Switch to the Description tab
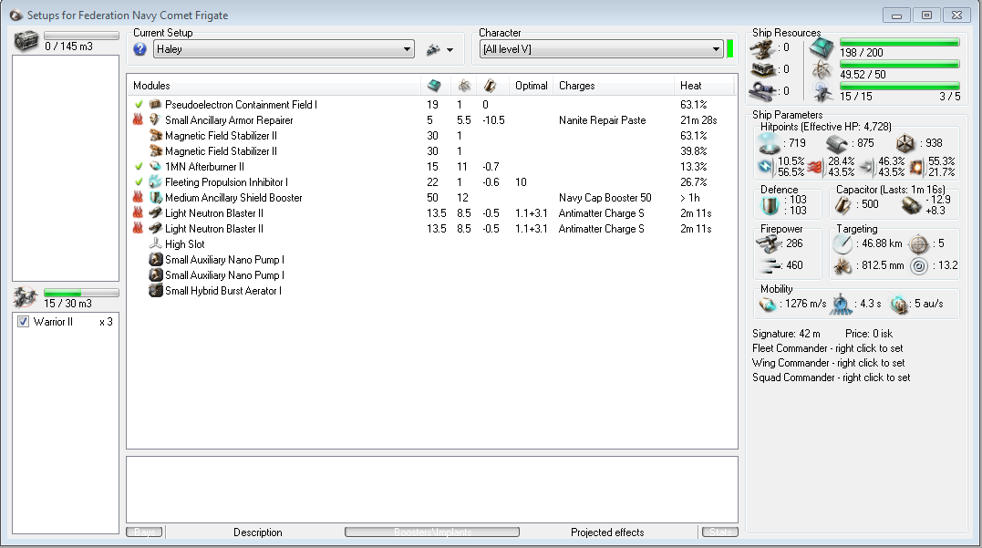 click(257, 532)
